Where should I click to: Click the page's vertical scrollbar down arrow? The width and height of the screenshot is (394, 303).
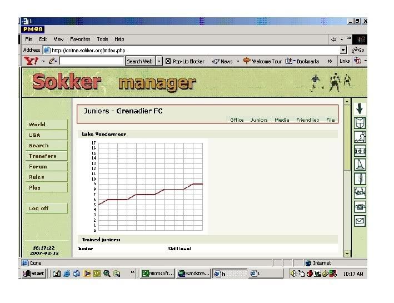[x=347, y=254]
